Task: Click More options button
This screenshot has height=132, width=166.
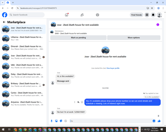Action: point(134,38)
